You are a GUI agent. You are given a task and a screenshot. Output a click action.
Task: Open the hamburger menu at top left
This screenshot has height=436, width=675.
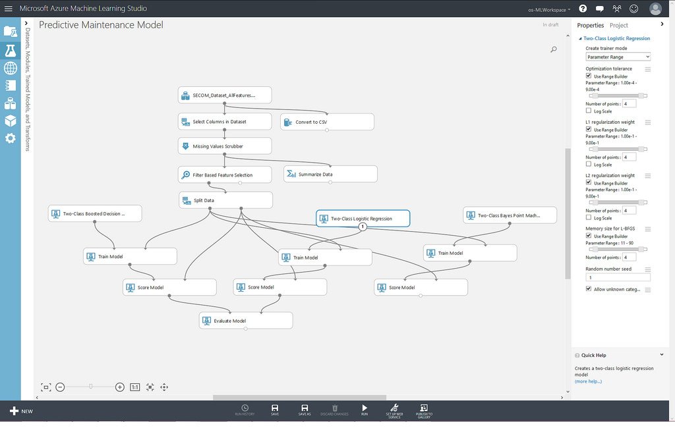click(9, 9)
